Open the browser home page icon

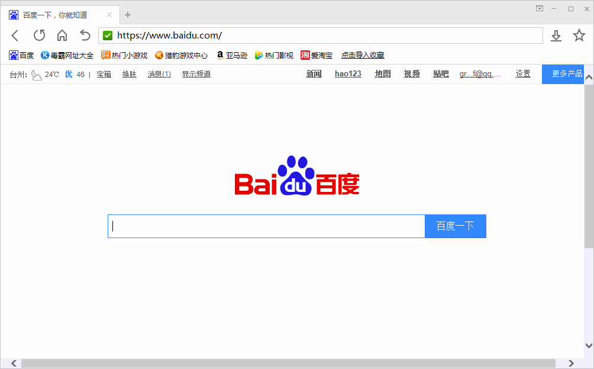tap(62, 36)
